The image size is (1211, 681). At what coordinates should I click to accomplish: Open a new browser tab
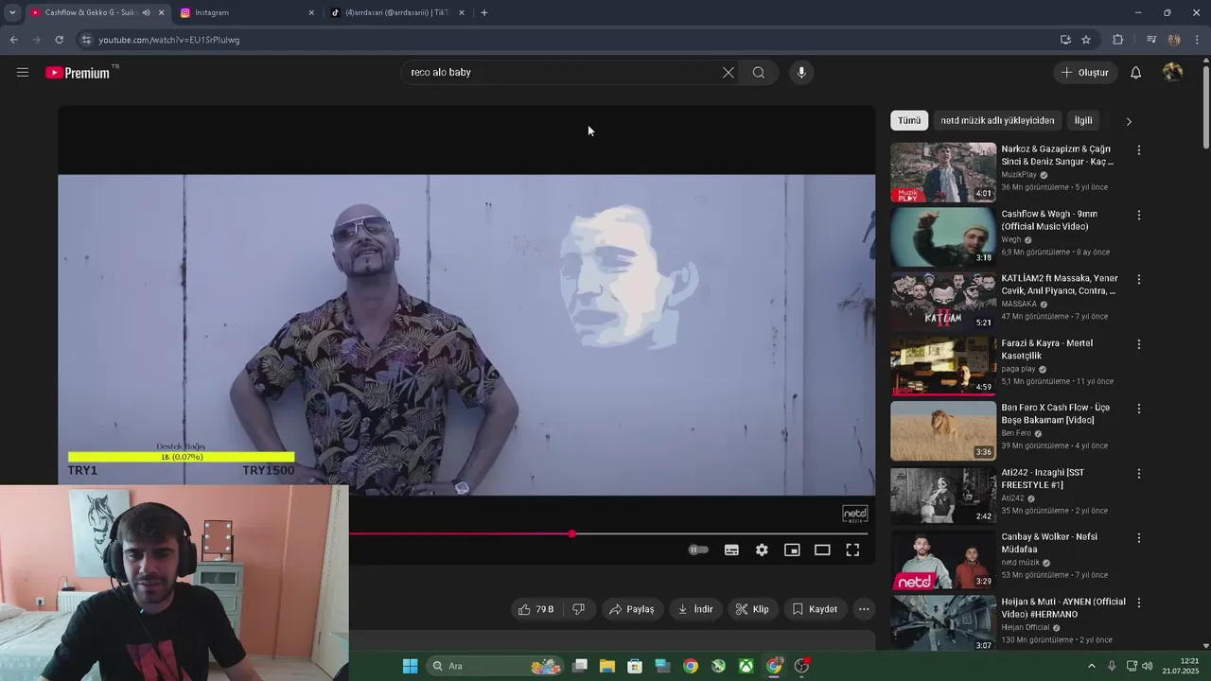(484, 12)
